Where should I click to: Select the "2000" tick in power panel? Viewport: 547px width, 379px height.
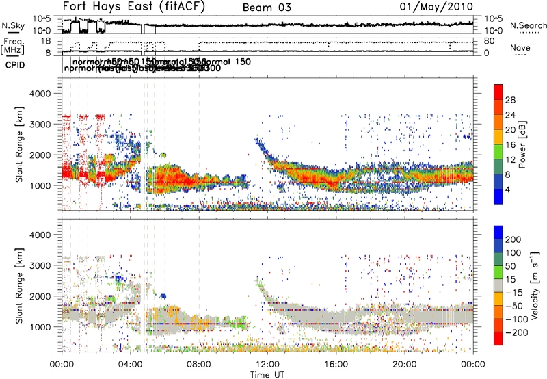[40, 155]
